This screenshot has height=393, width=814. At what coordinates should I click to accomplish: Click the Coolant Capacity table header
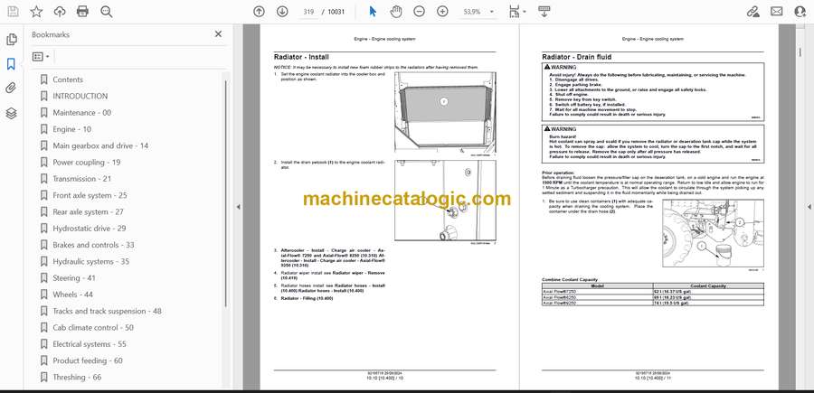(x=708, y=285)
